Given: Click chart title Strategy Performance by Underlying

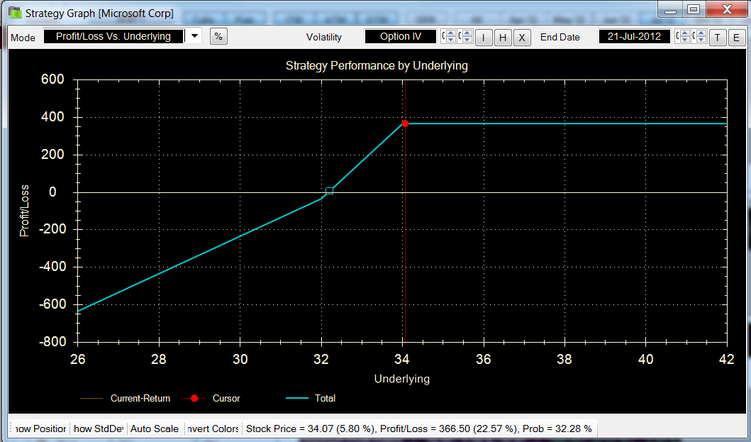Looking at the screenshot, I should [x=377, y=66].
